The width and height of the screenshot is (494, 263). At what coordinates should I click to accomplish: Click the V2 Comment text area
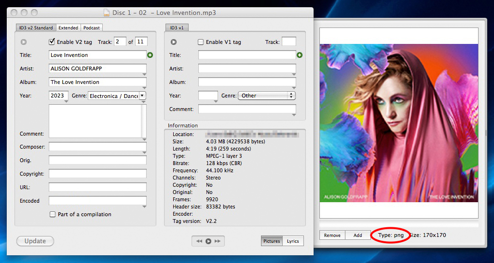pyautogui.click(x=95, y=121)
